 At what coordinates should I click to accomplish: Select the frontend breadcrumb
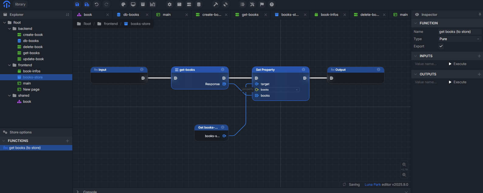111,24
